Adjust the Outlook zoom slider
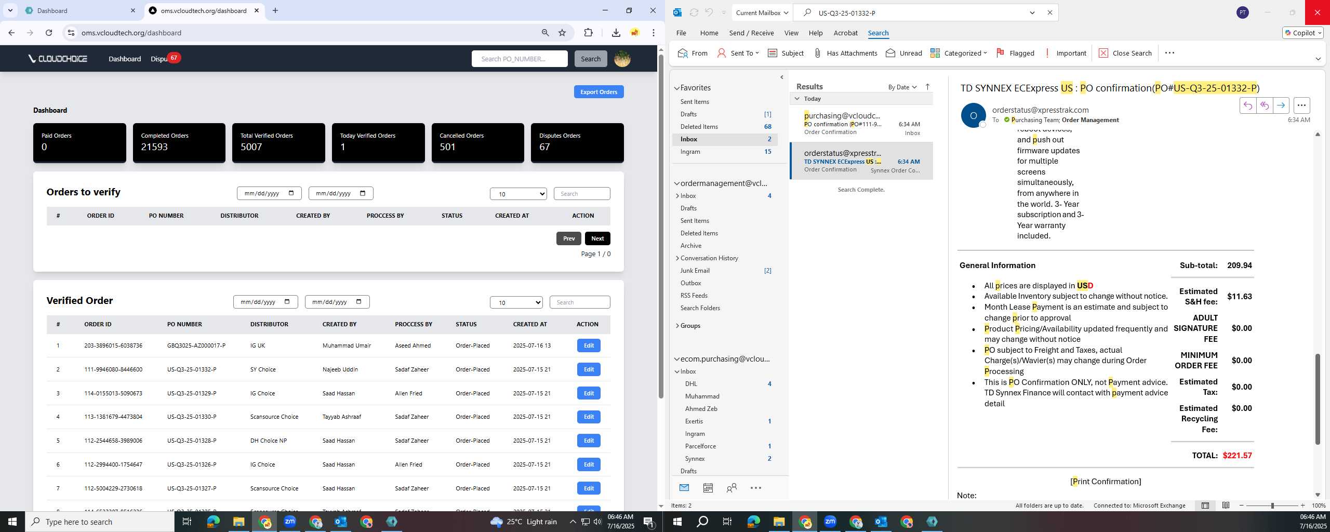 pyautogui.click(x=1272, y=506)
